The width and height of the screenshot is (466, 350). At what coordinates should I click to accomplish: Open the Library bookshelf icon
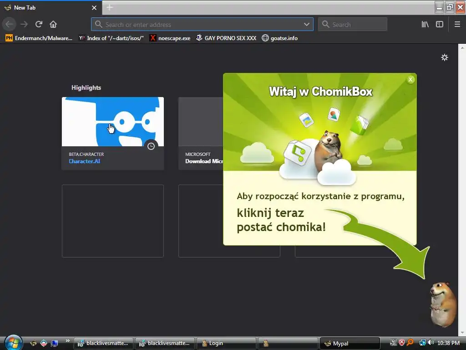[425, 25]
